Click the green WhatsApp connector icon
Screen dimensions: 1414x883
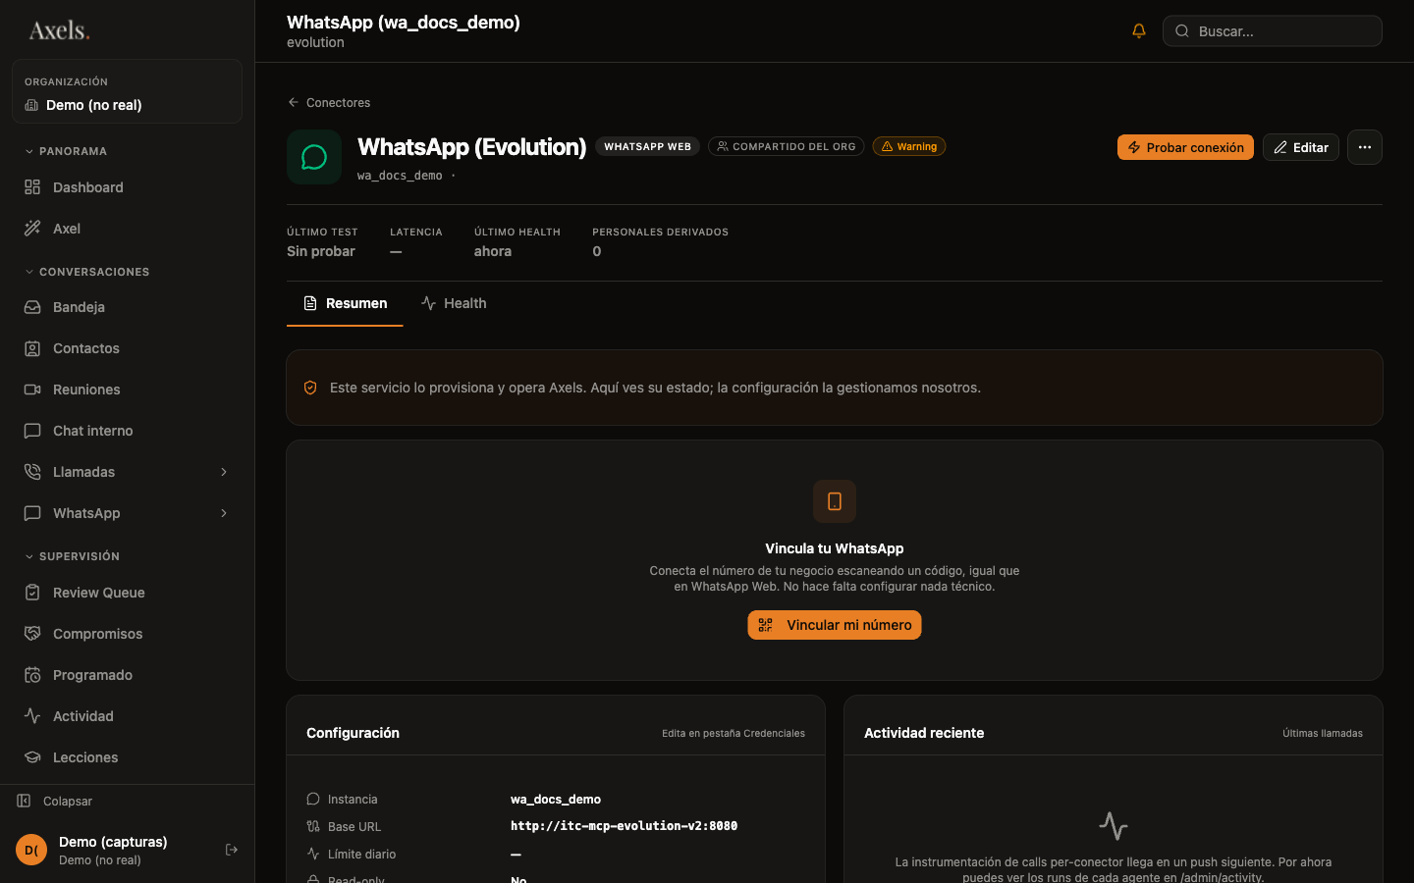pyautogui.click(x=314, y=157)
